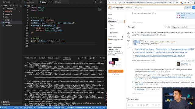Open the Sorted by Highest score dropdown
Screen dimensions: 195x109
click(183, 27)
